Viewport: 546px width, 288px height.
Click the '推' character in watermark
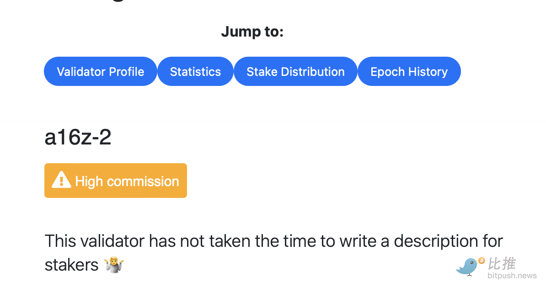pos(509,264)
